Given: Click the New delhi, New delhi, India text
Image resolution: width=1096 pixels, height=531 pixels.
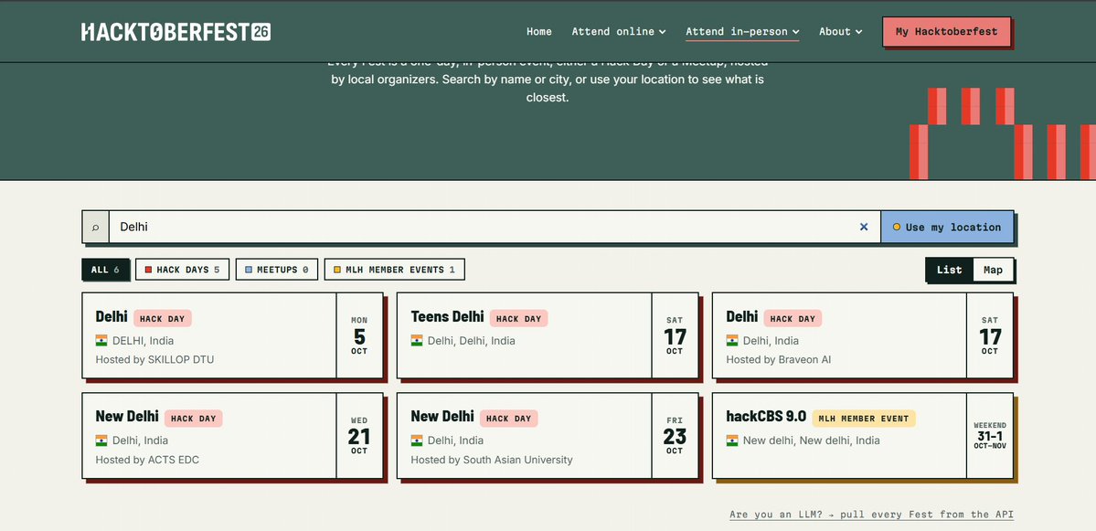Looking at the screenshot, I should tap(812, 441).
